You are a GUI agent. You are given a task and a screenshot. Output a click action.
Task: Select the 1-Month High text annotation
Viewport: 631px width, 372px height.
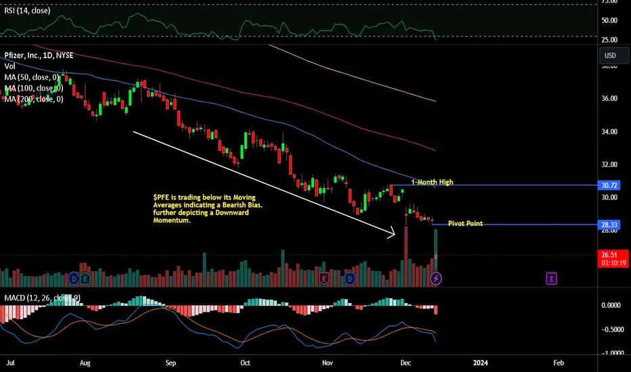point(432,182)
